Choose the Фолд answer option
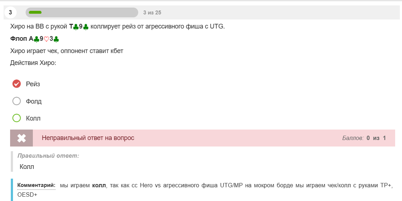Image resolution: width=402 pixels, height=201 pixels. (17, 101)
